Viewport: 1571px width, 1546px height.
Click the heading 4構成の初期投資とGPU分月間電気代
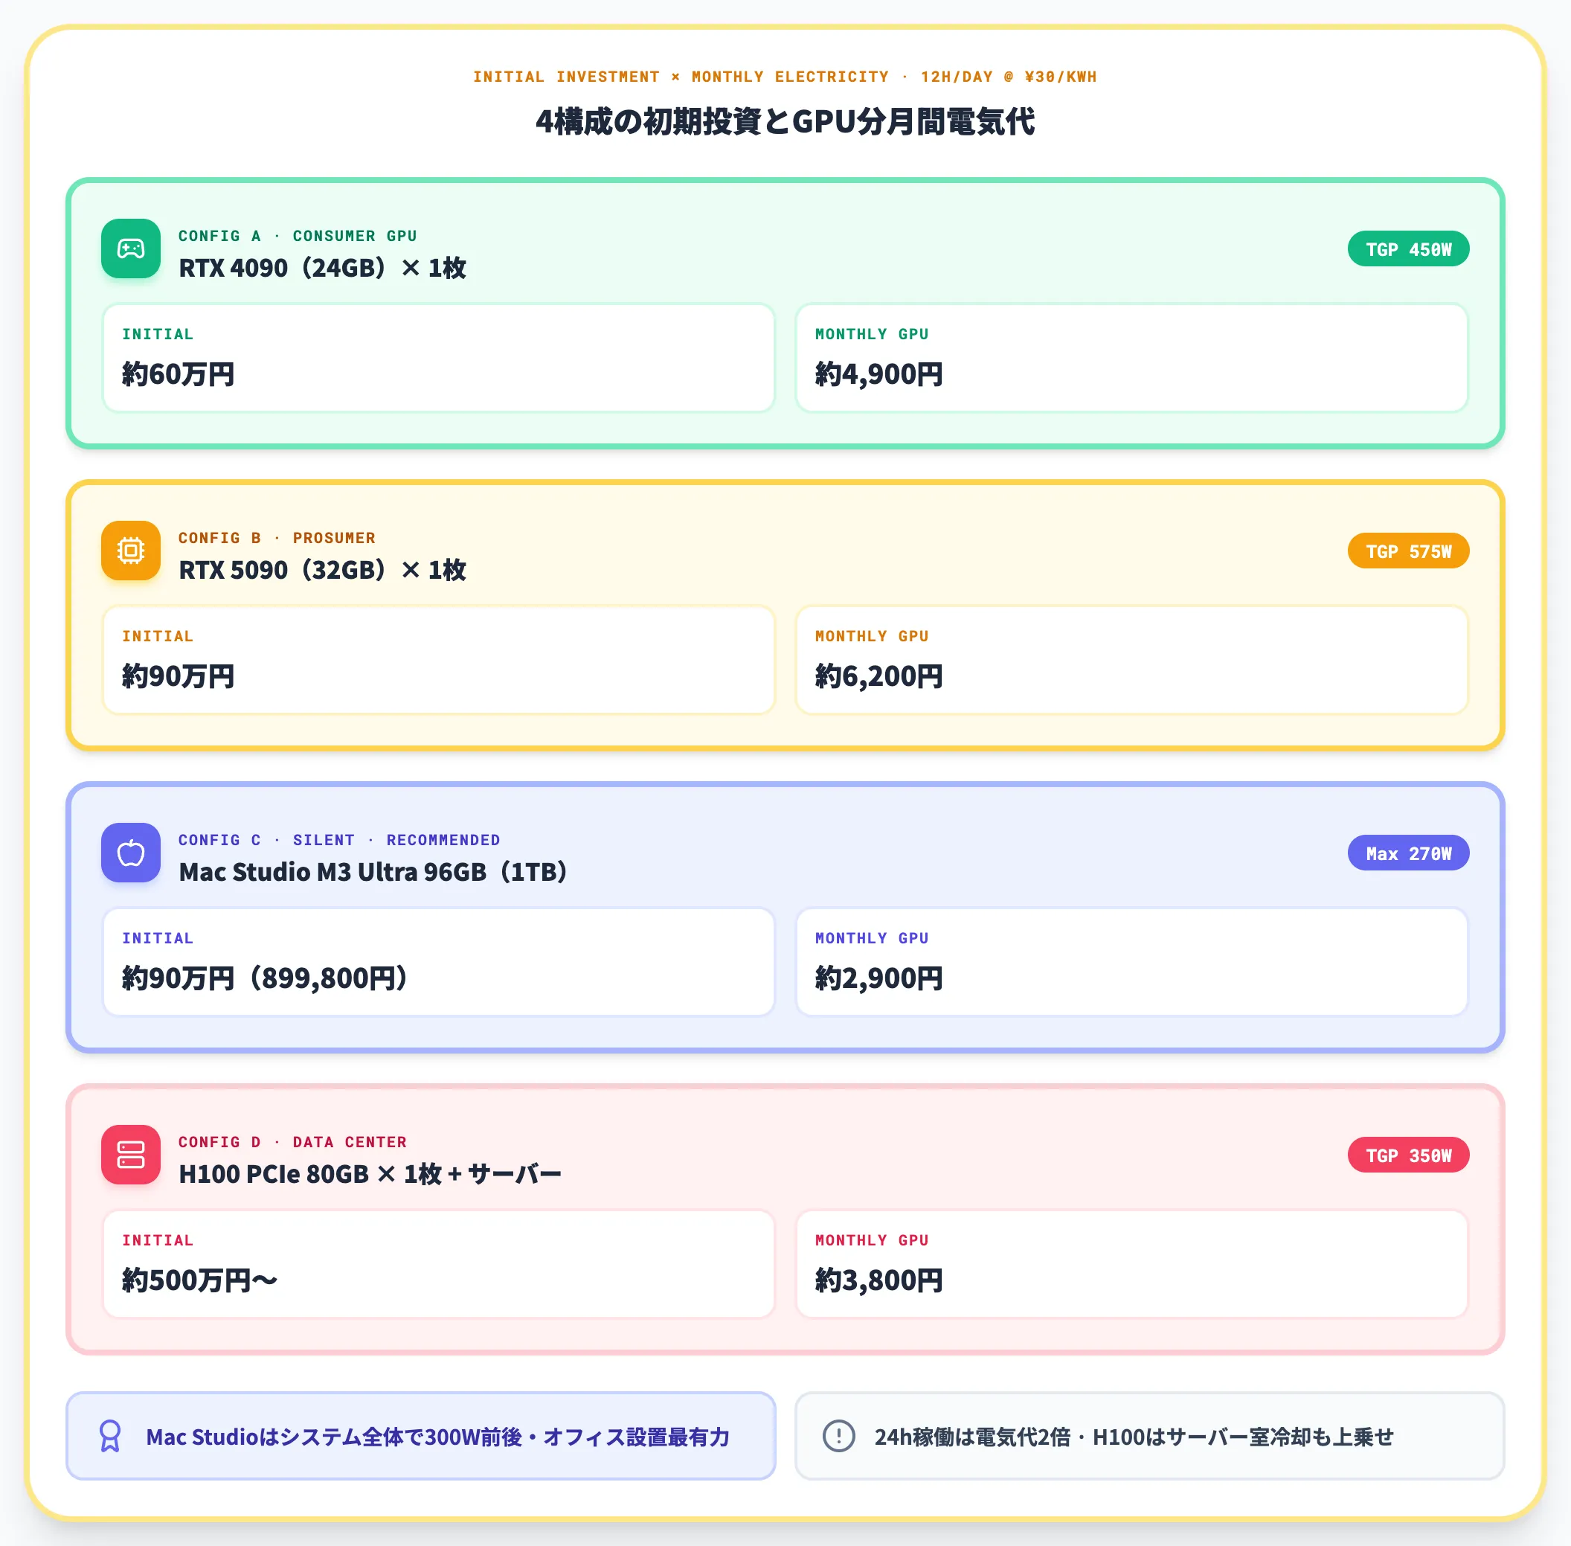785,122
